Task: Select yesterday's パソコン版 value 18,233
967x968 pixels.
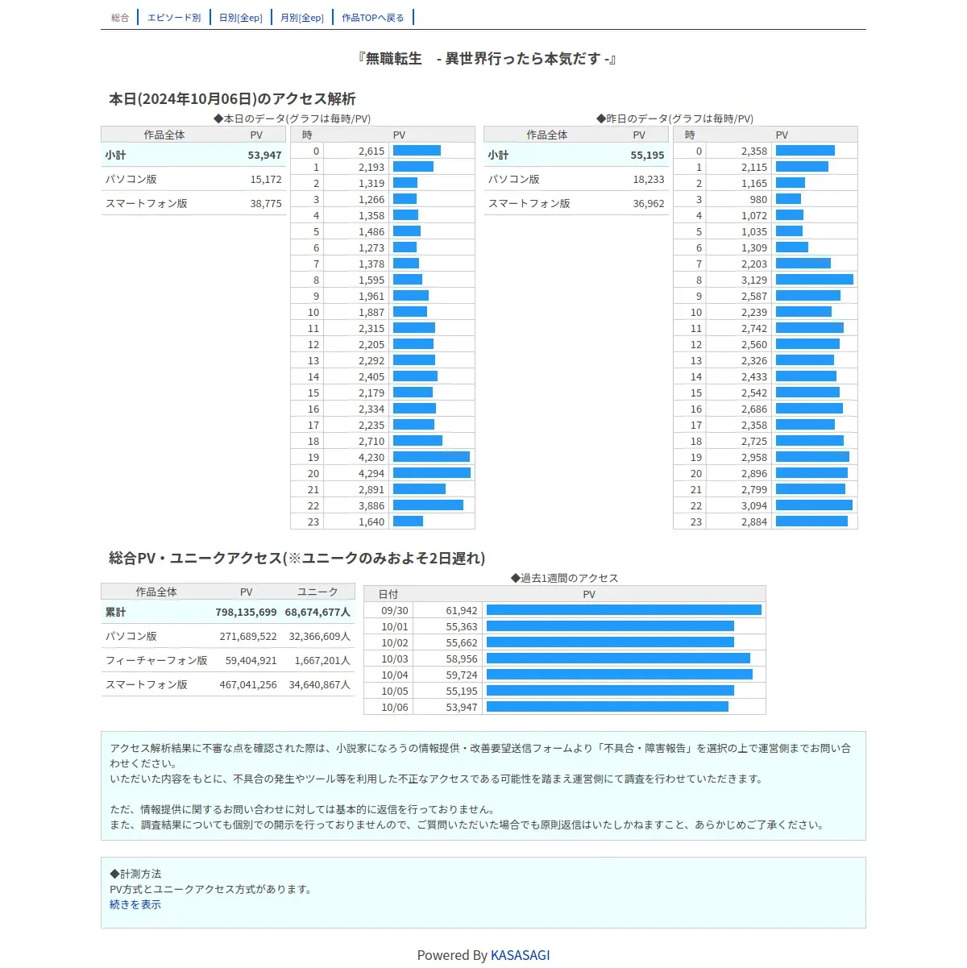Action: [649, 180]
